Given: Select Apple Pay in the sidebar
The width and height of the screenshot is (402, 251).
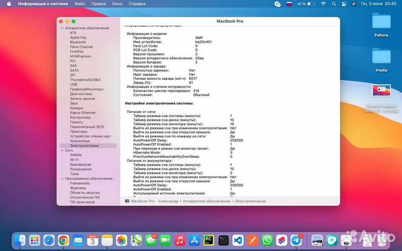Looking at the screenshot, I should coord(78,37).
